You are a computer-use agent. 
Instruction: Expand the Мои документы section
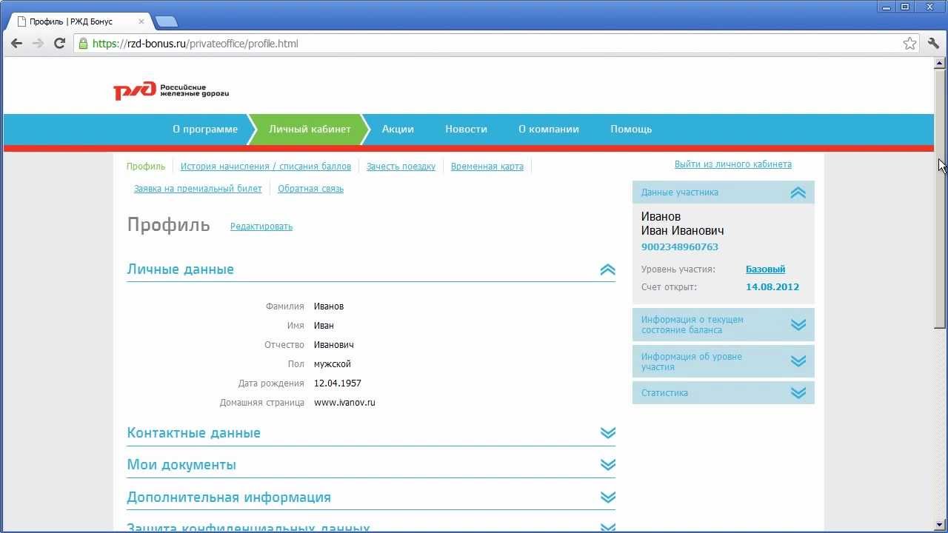coord(607,465)
